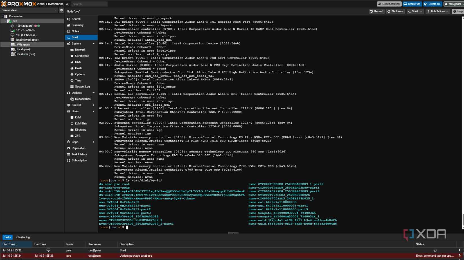464x260 pixels.
Task: Open the Notes section
Action: (x=75, y=31)
